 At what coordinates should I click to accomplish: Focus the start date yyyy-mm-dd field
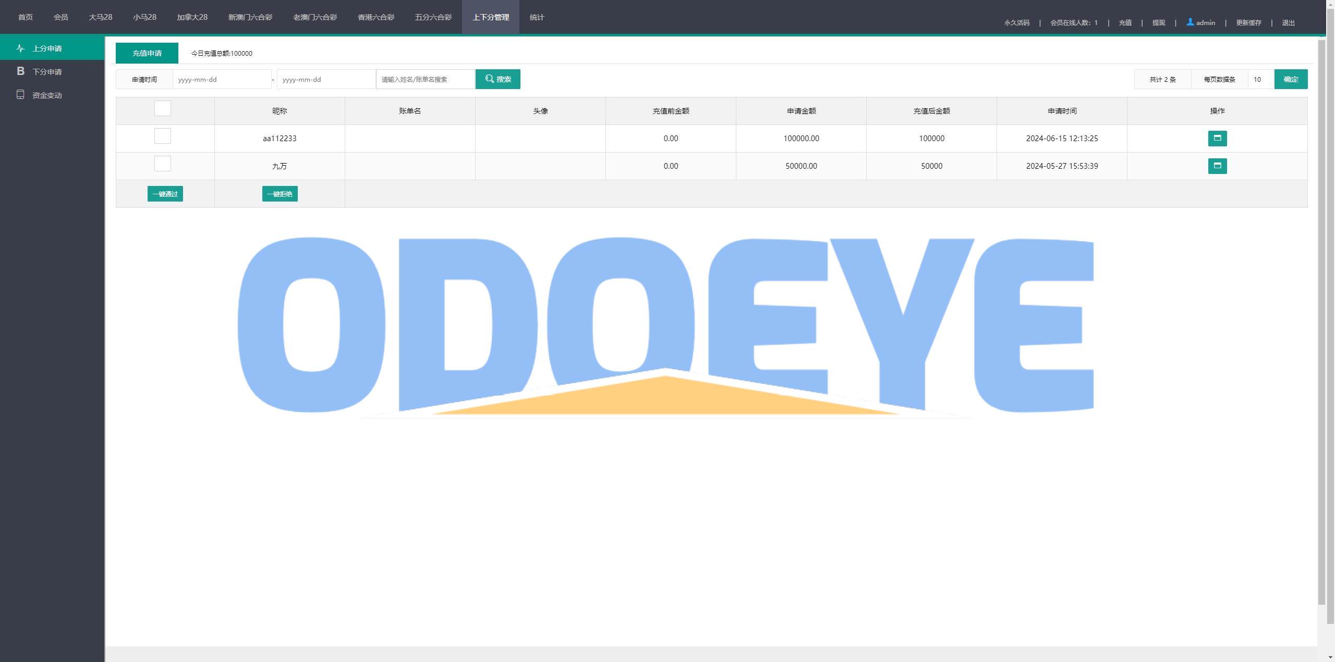[x=222, y=79]
